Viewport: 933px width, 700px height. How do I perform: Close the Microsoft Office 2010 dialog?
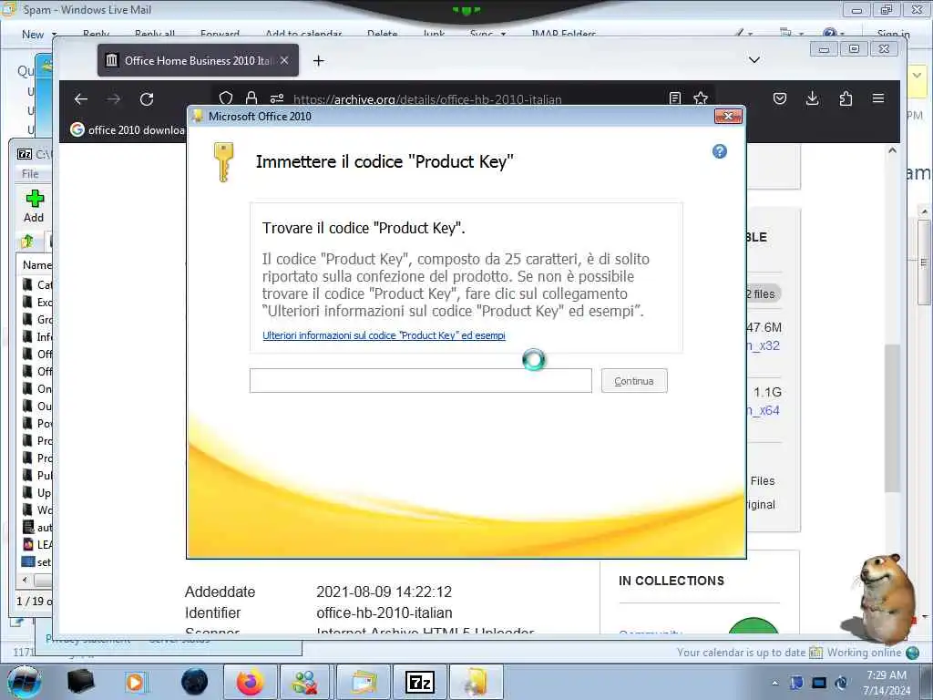click(x=728, y=116)
